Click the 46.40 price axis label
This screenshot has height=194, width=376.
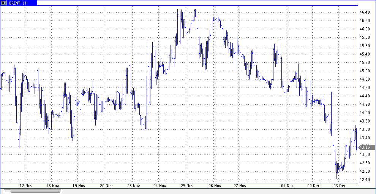coord(364,12)
